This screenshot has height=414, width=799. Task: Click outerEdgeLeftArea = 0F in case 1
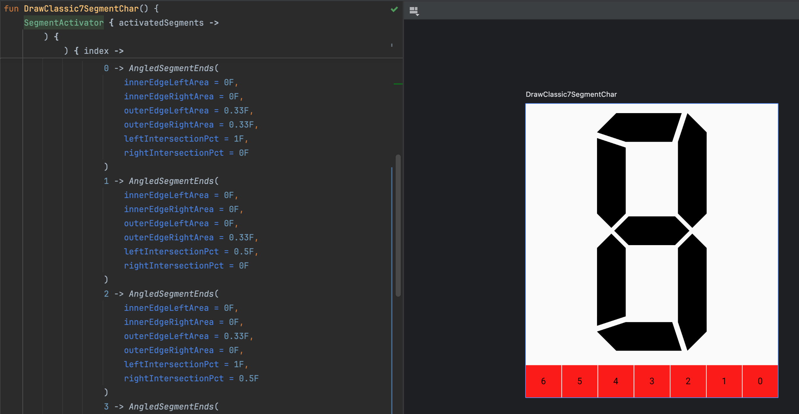[179, 223]
